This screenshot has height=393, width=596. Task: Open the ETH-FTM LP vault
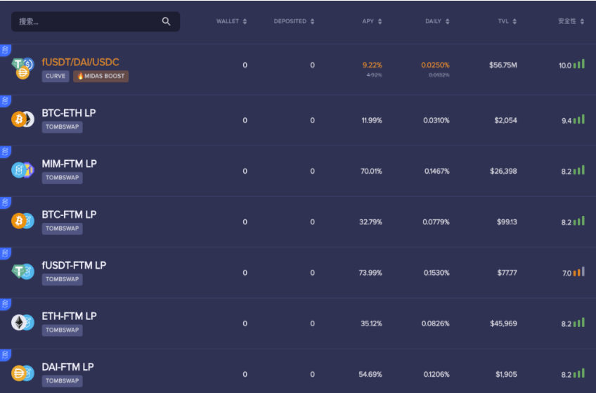coord(69,316)
